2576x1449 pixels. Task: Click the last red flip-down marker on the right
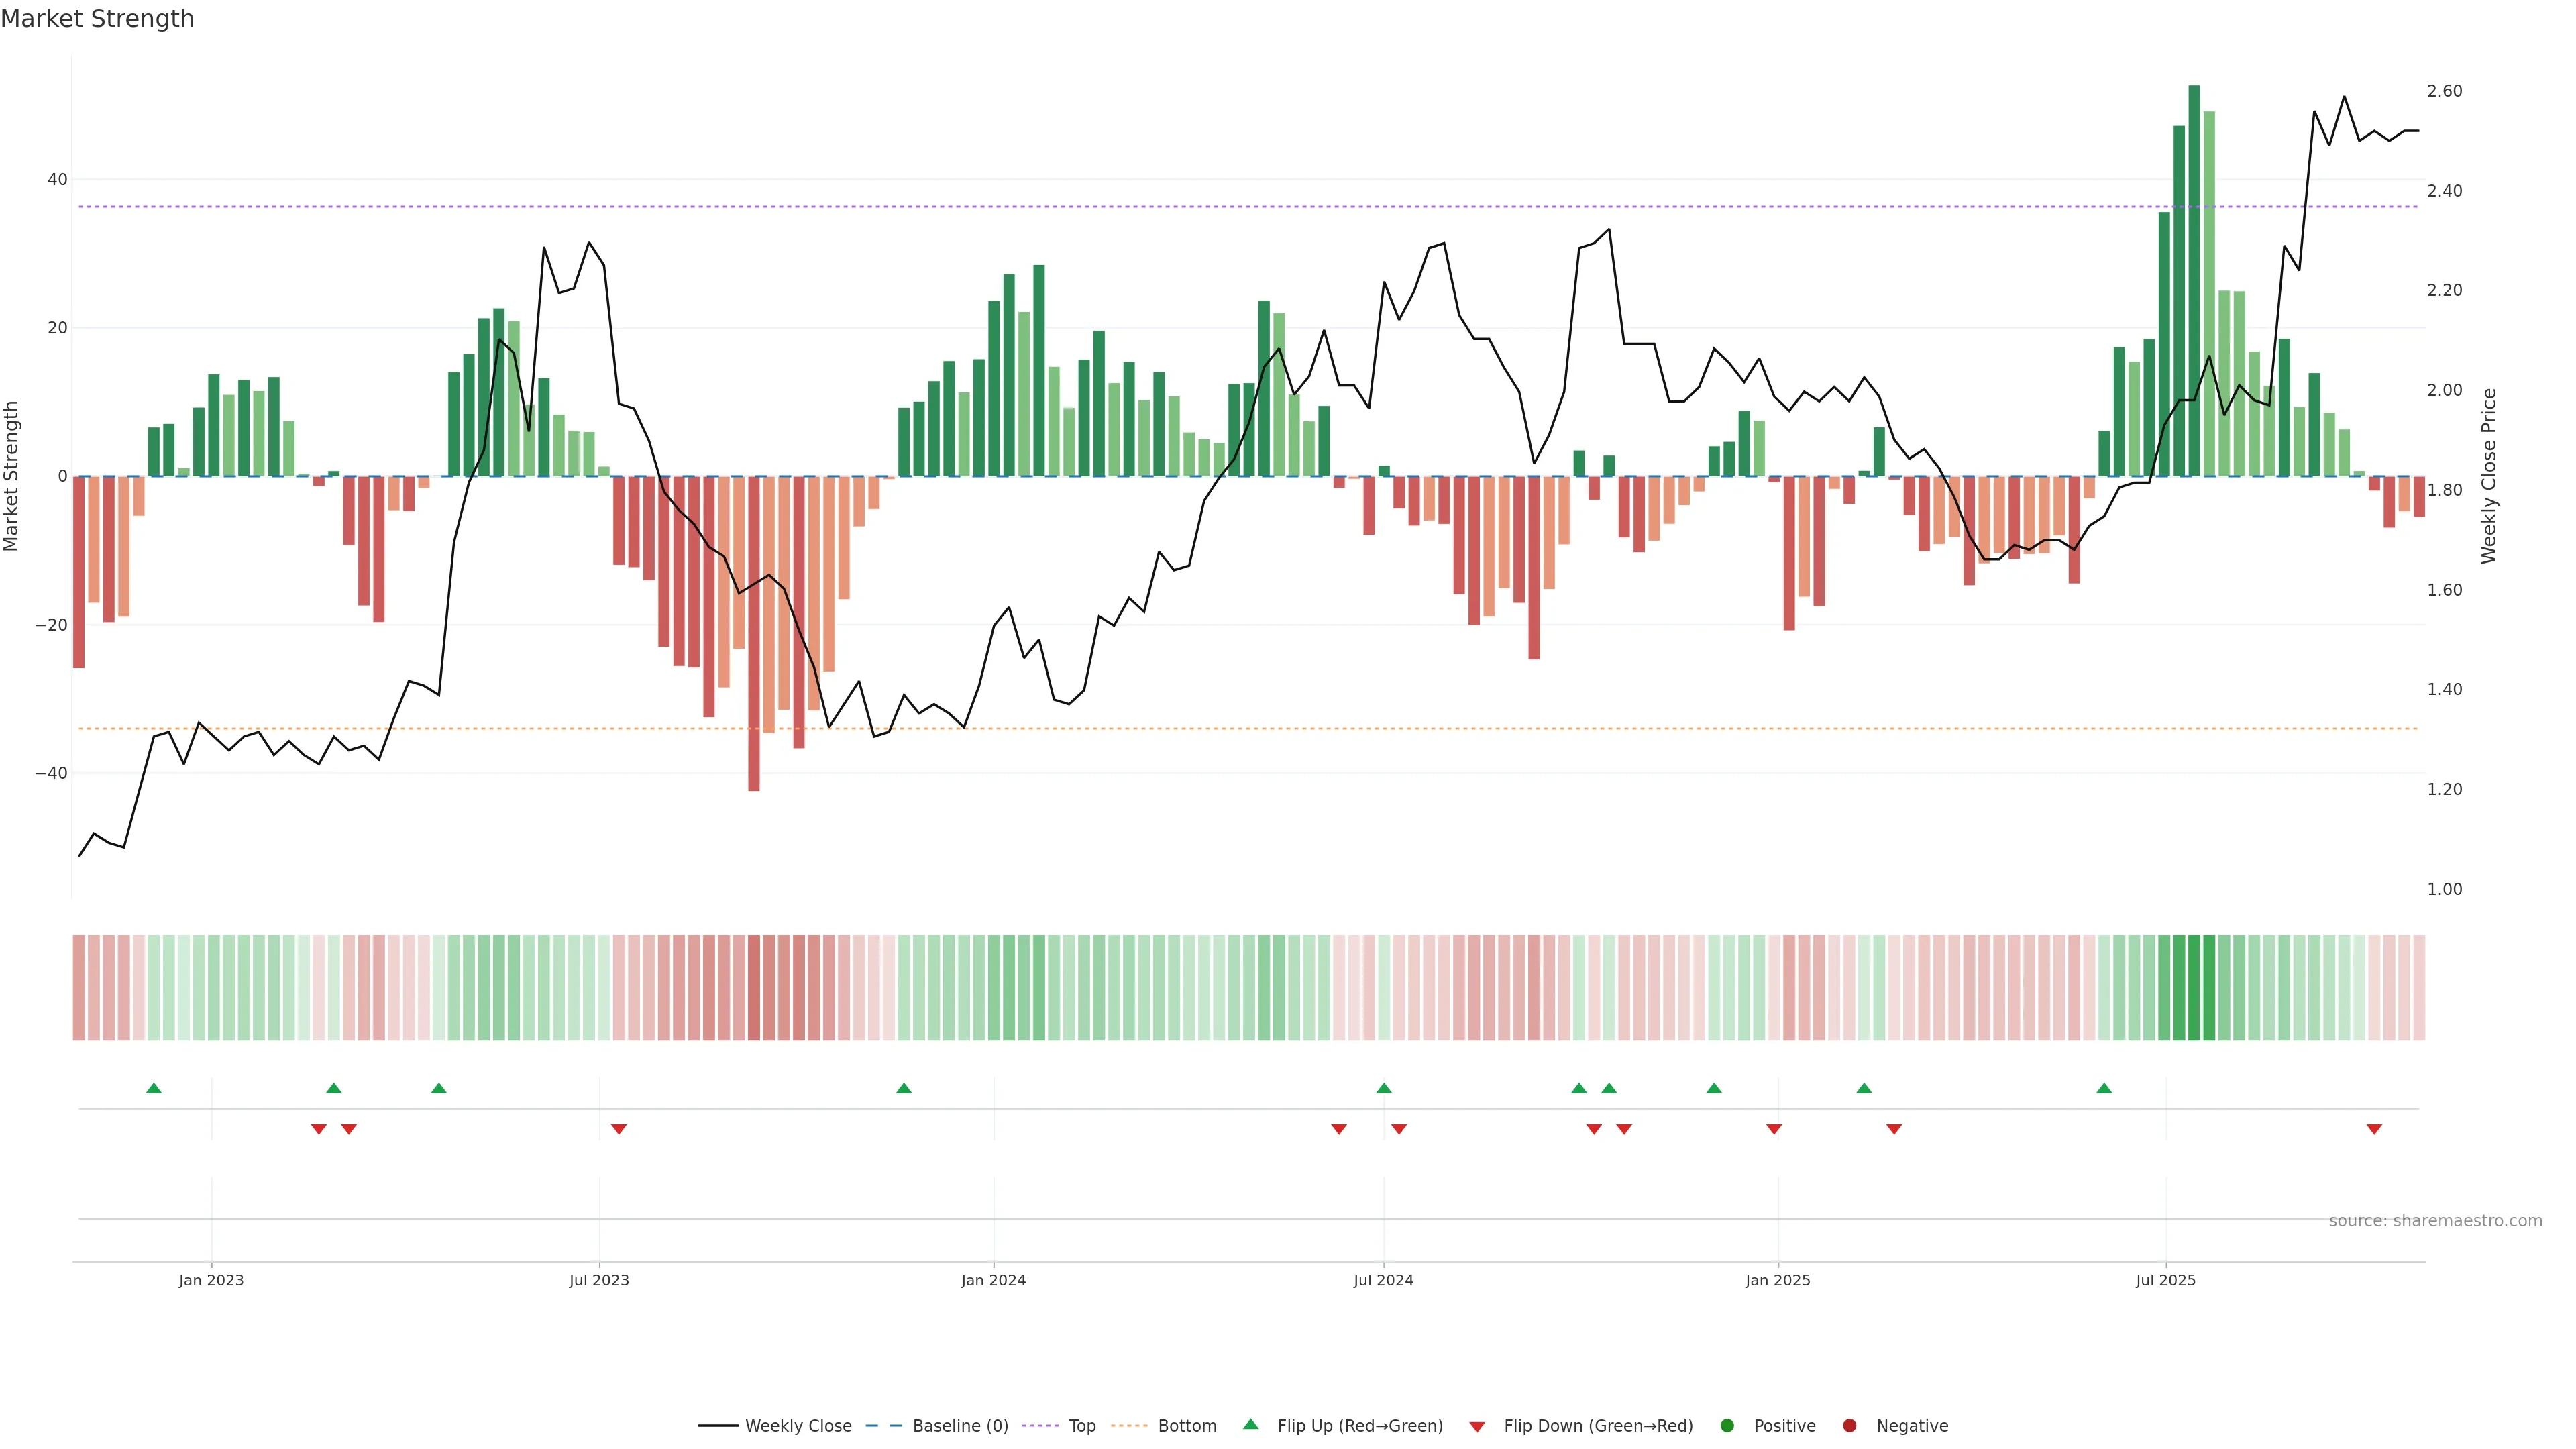click(x=2374, y=1129)
